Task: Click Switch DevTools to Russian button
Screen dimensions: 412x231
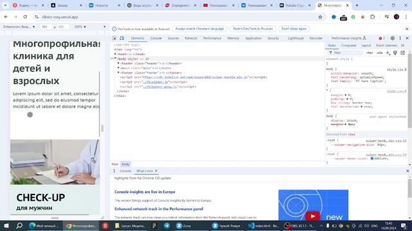Action: (x=253, y=29)
